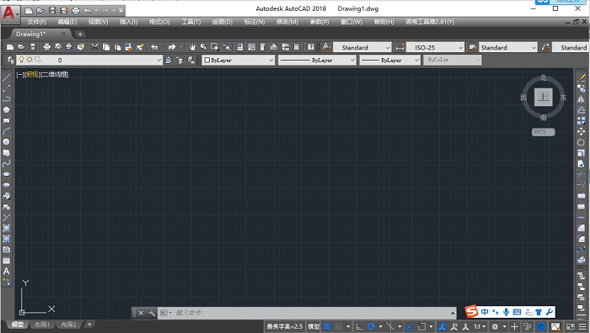Toggle ortho mode in status bar
The height and width of the screenshot is (333, 590).
pos(359,326)
